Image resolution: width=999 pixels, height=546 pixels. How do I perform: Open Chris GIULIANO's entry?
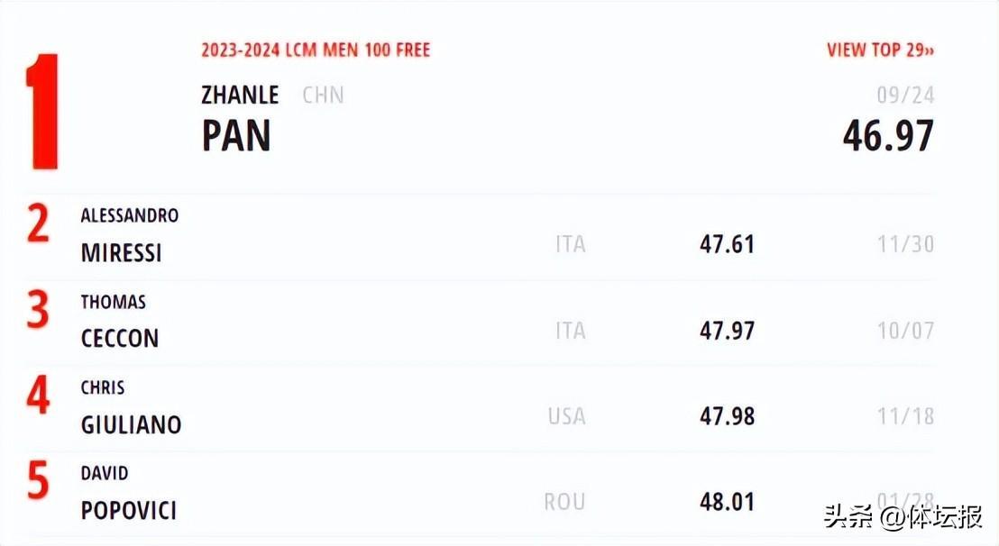tap(131, 423)
